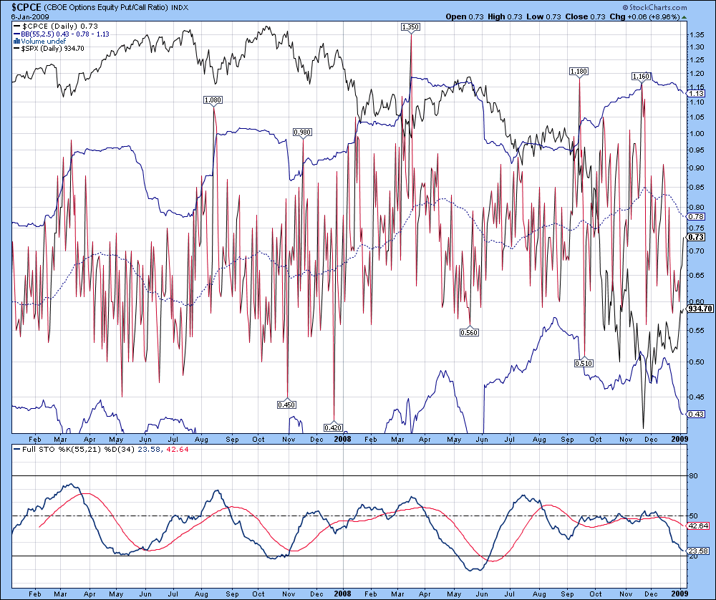Click the Full STO legend line marker

(17, 449)
